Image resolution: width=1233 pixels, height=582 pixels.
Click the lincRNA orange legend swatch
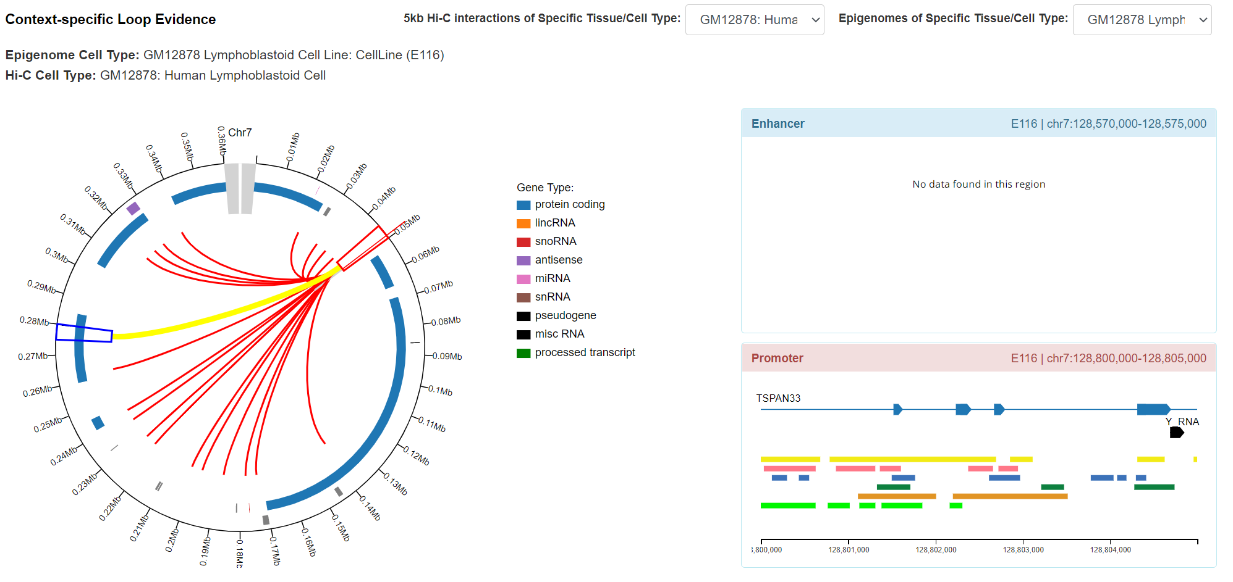(x=523, y=223)
